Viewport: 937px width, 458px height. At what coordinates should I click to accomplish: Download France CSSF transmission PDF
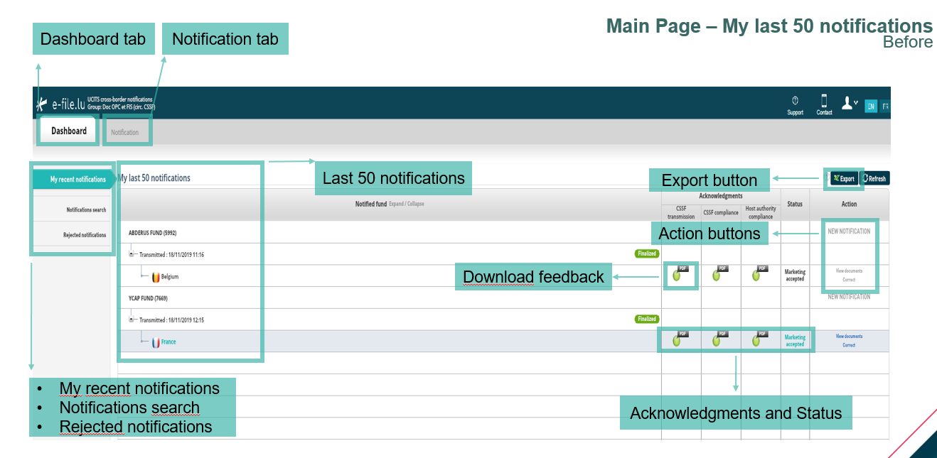(x=680, y=339)
